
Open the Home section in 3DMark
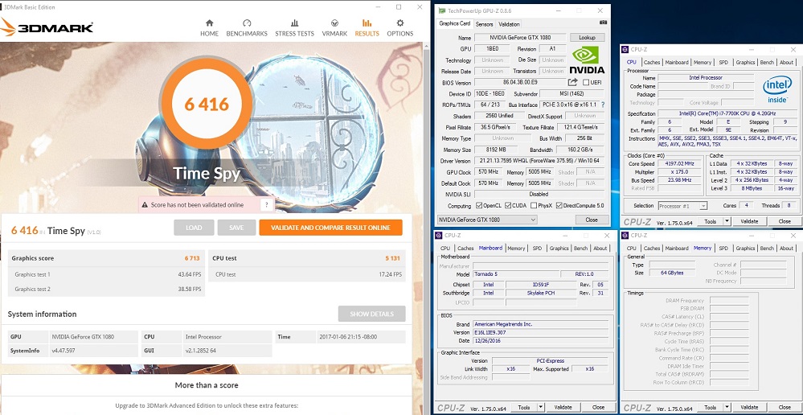tap(209, 27)
